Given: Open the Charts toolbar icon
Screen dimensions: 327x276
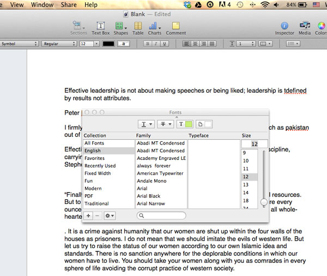Looking at the screenshot, I should coord(155,28).
